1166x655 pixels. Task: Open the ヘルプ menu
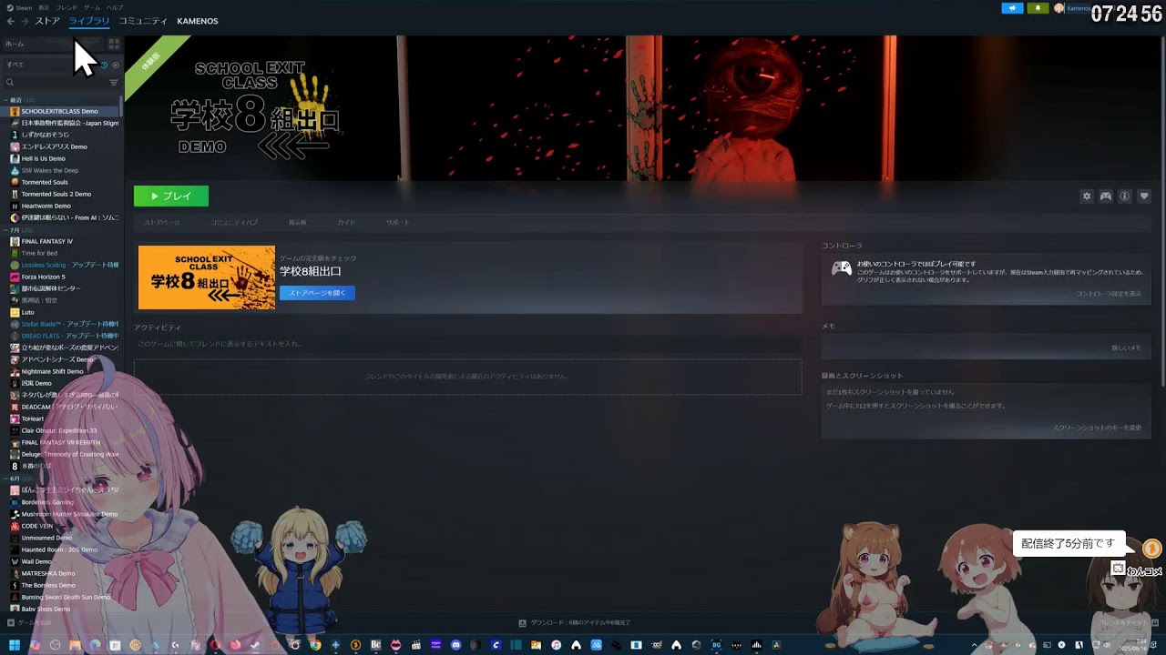(x=113, y=7)
